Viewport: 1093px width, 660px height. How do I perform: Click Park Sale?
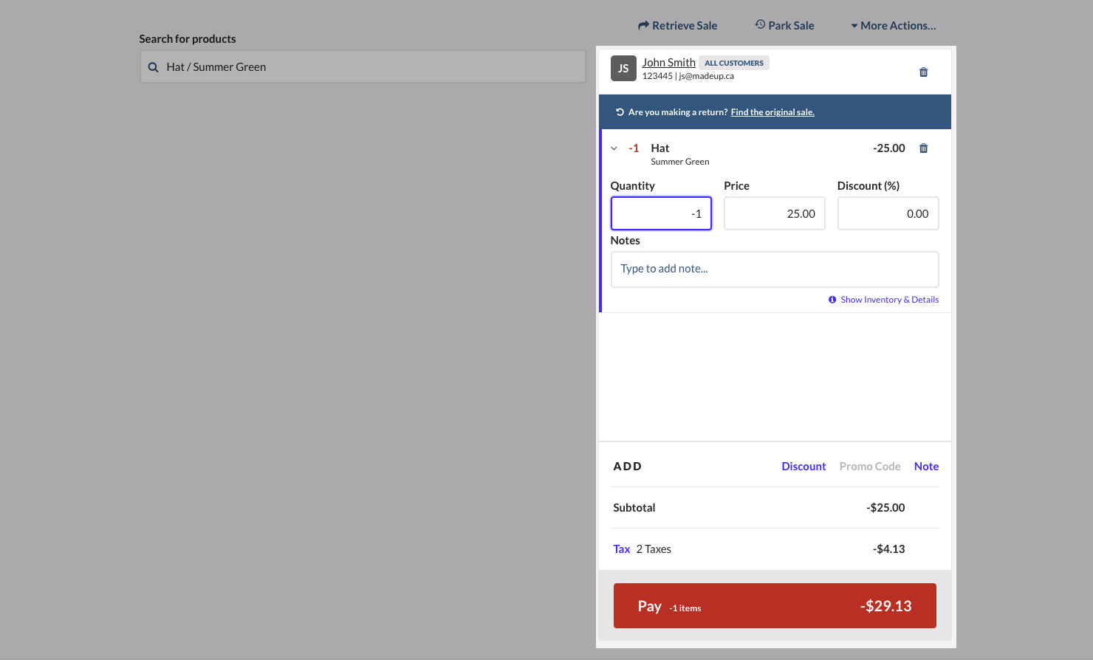click(784, 26)
